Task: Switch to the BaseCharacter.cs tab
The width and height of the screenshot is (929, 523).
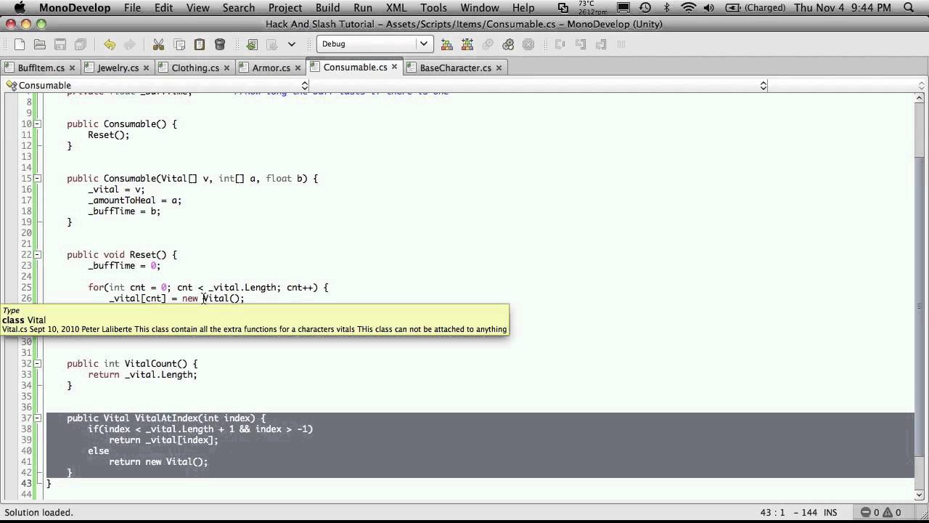Action: (455, 68)
